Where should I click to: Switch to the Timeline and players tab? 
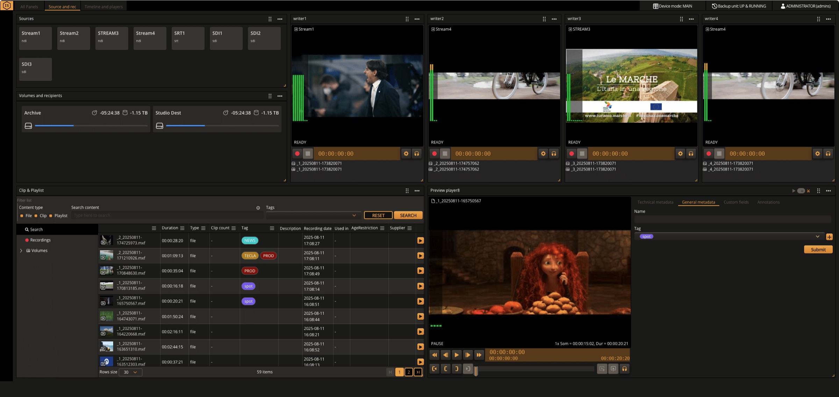tap(103, 7)
